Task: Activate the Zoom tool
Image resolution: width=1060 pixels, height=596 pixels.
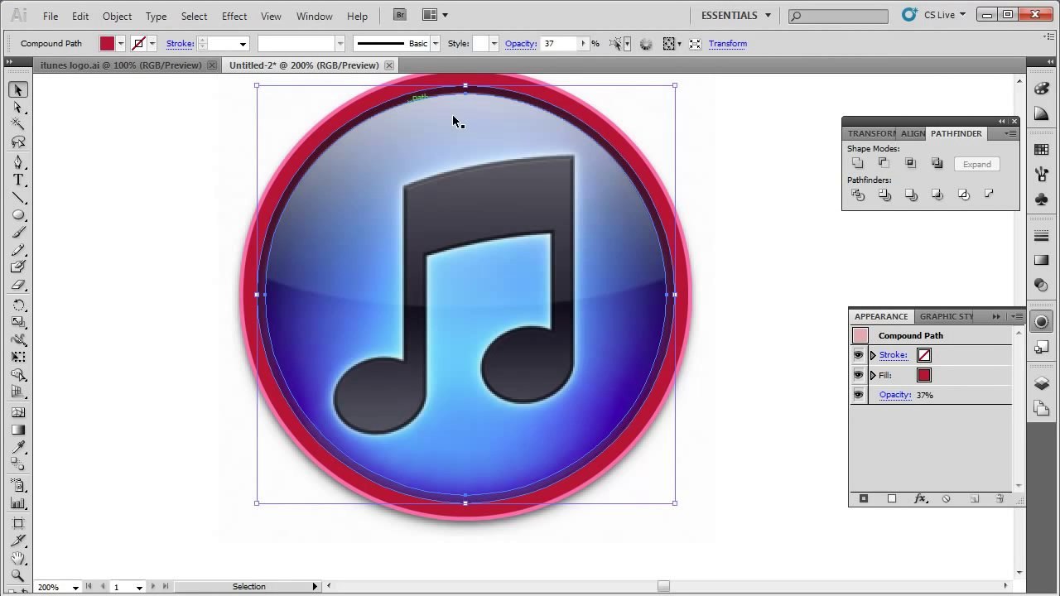Action: tap(18, 575)
